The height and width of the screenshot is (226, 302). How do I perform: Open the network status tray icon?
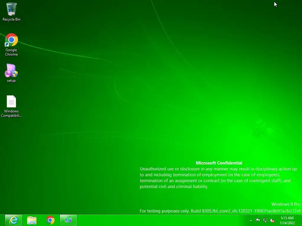(265, 220)
